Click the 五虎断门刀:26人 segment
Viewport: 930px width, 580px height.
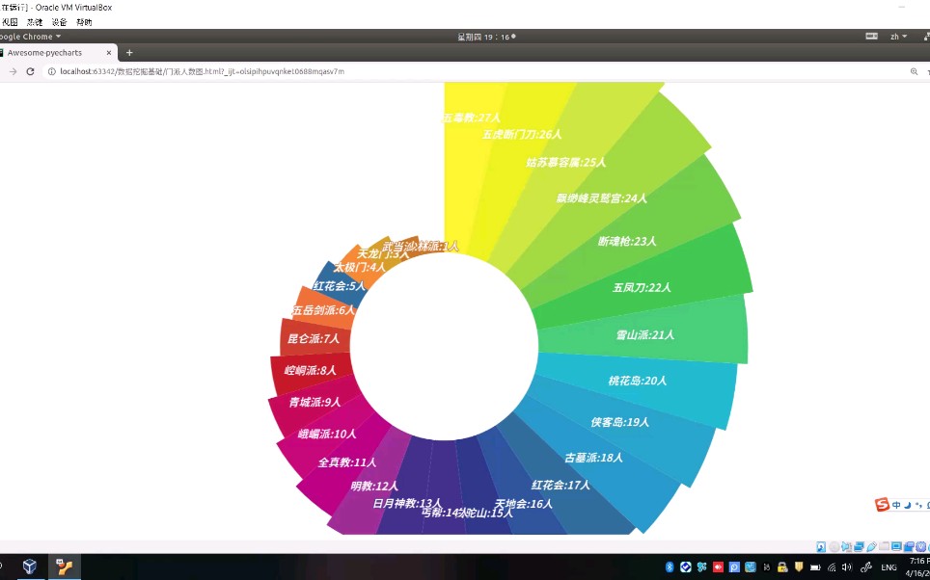click(x=521, y=135)
